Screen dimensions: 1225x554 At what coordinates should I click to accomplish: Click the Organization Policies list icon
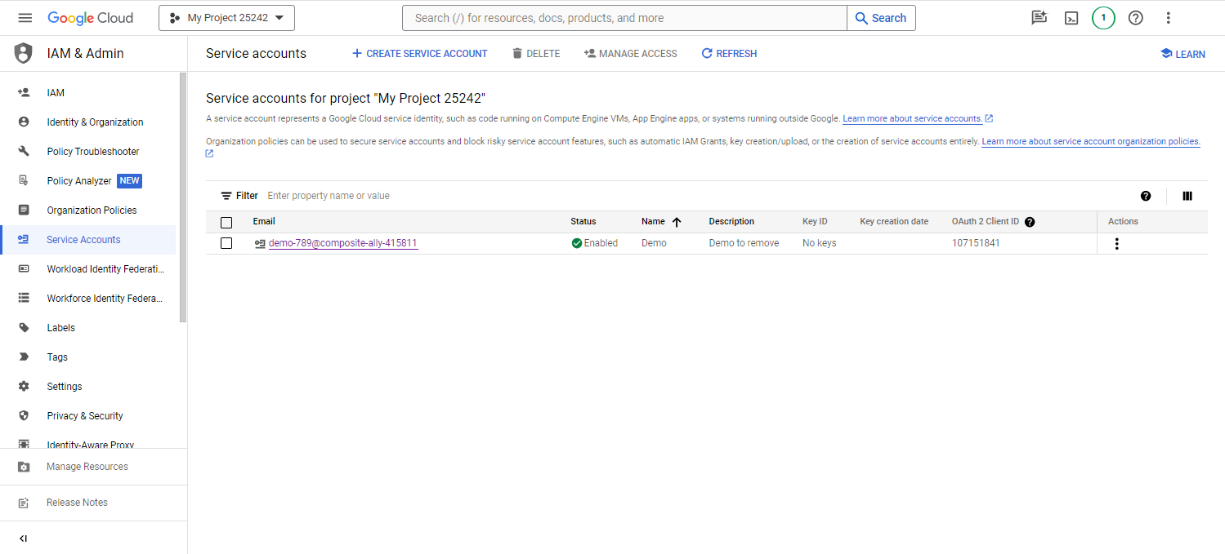[x=24, y=211]
